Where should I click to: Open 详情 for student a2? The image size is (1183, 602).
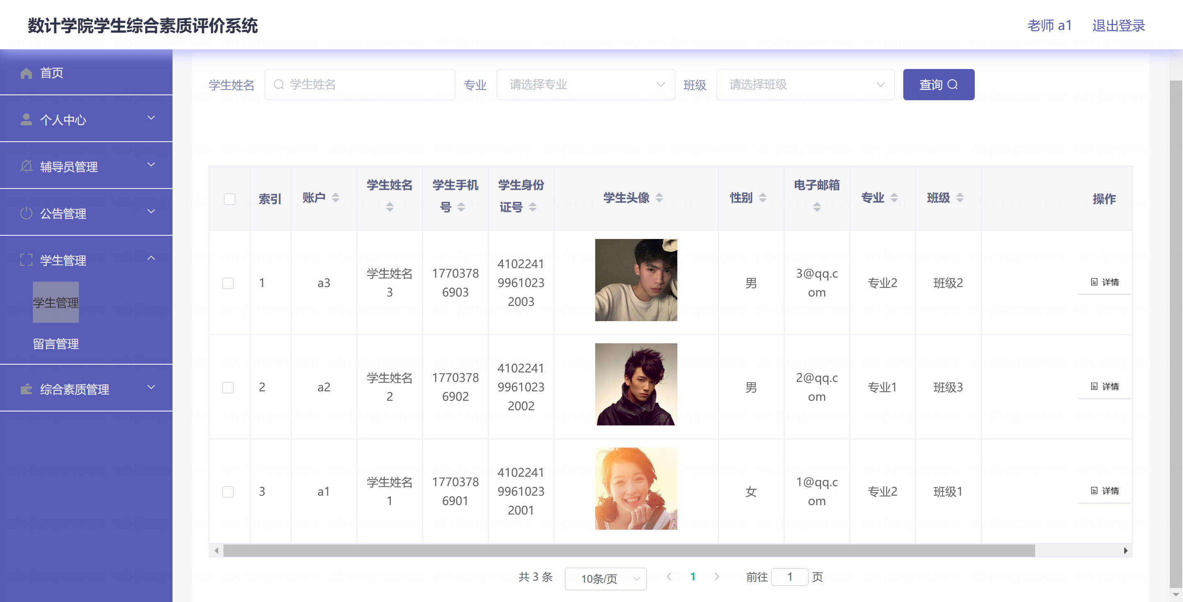coord(1105,386)
